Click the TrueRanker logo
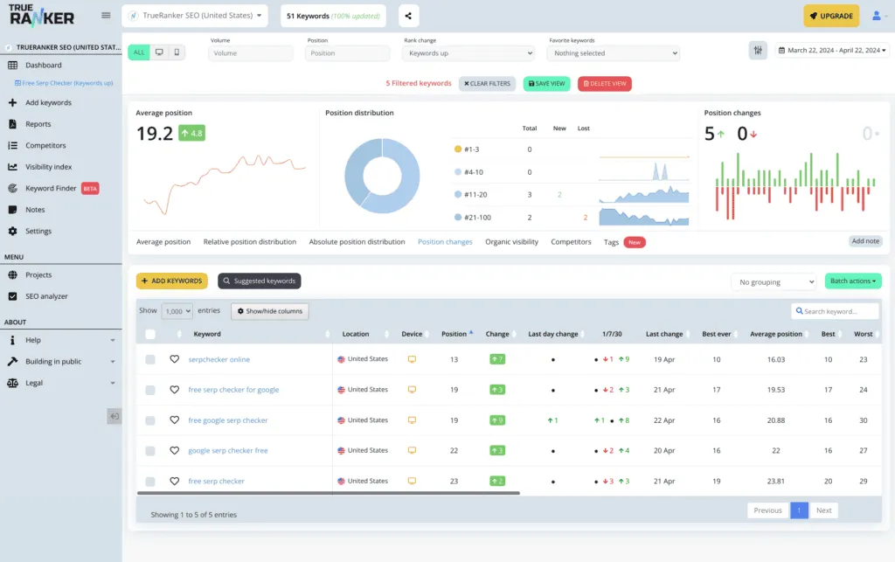 [42, 16]
